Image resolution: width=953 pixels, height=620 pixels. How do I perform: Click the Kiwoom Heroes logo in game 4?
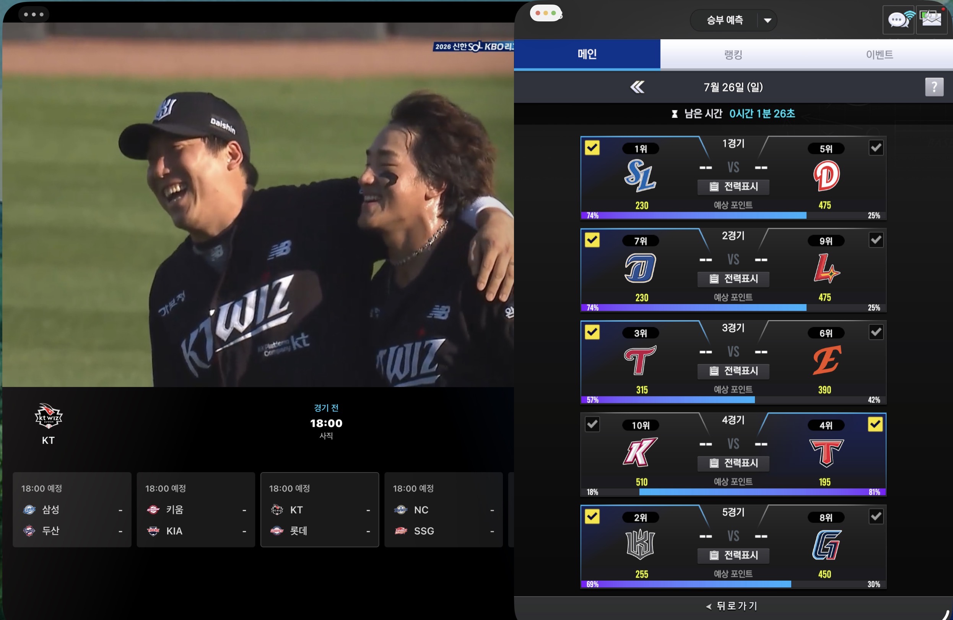(640, 452)
